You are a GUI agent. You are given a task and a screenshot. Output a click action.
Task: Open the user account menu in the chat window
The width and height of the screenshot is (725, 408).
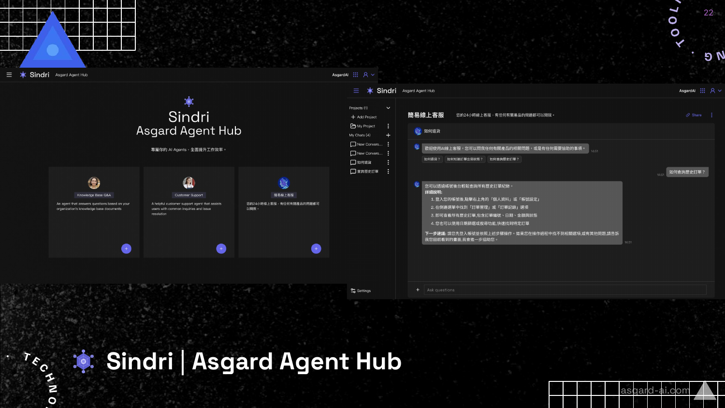point(716,91)
